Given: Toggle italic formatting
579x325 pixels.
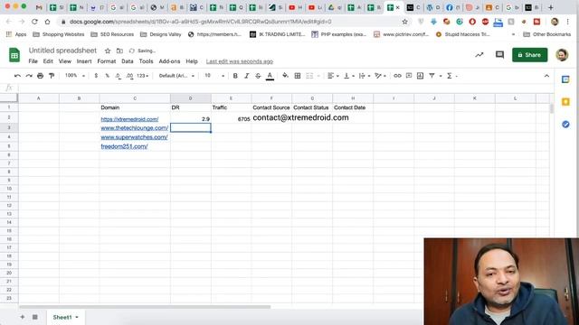Looking at the screenshot, I should tap(247, 76).
